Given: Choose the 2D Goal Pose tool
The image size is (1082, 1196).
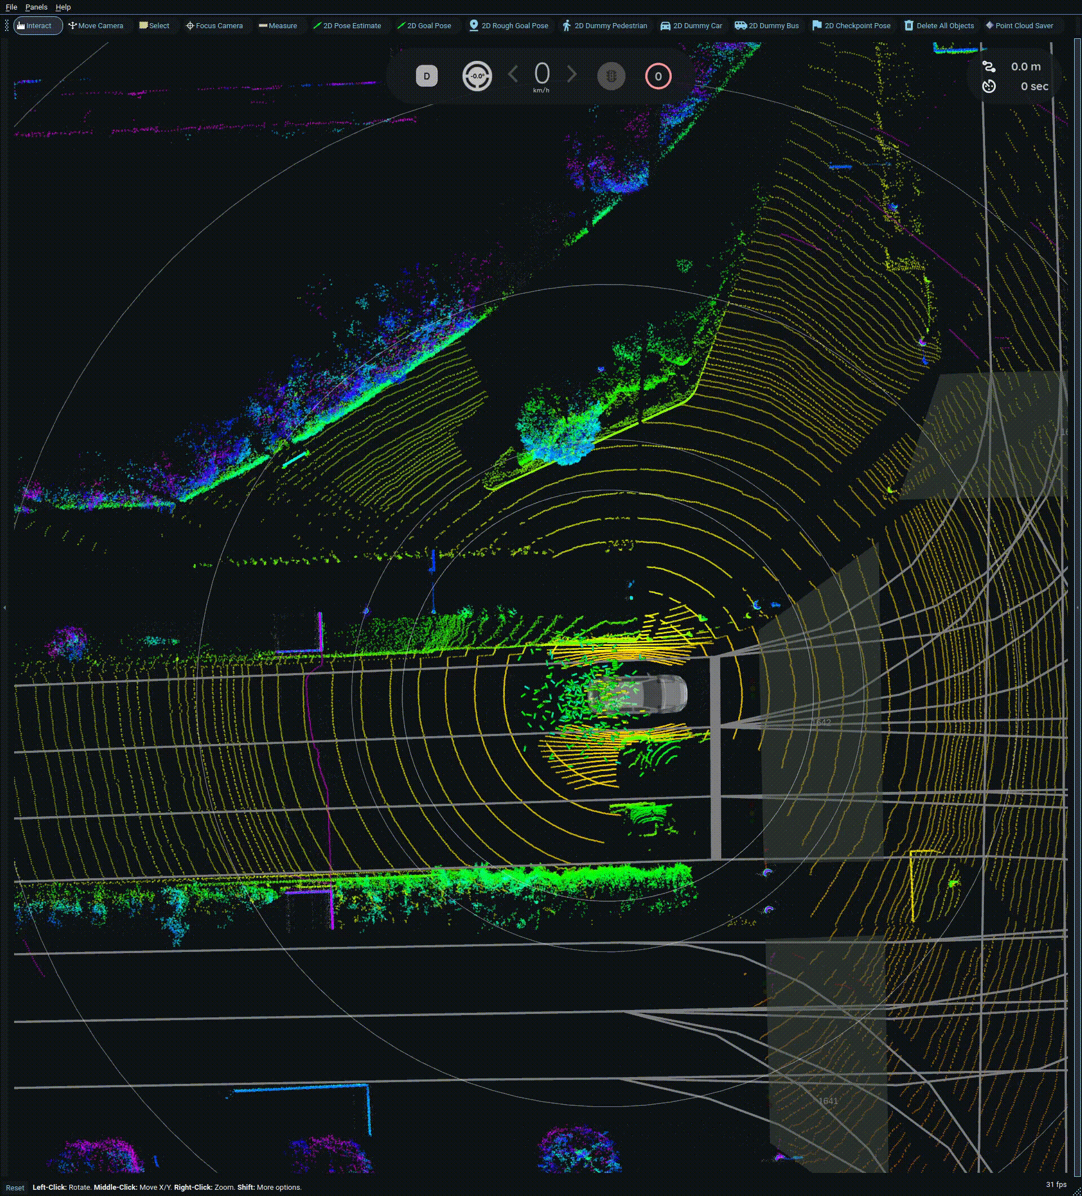Looking at the screenshot, I should (x=424, y=25).
